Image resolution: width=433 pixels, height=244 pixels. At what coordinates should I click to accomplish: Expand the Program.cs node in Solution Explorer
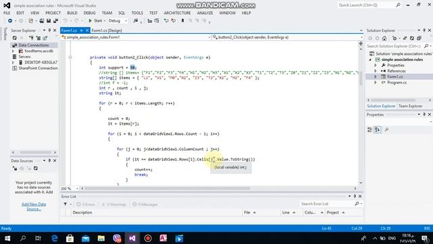point(375,83)
